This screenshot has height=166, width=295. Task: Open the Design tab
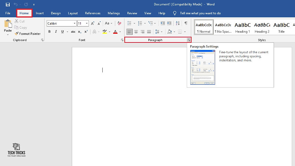click(x=56, y=13)
